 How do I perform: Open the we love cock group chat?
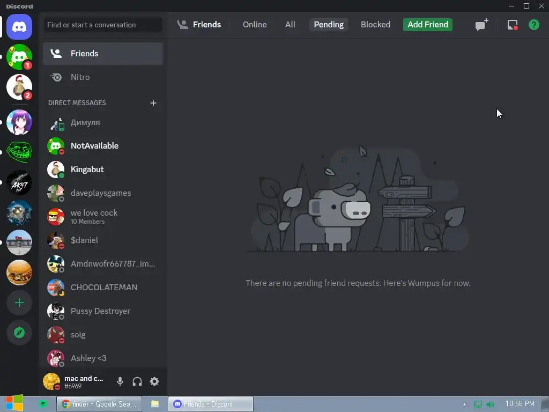(103, 217)
